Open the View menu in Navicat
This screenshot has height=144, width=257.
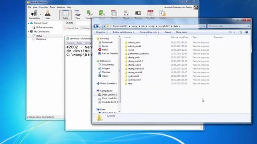click(x=35, y=7)
